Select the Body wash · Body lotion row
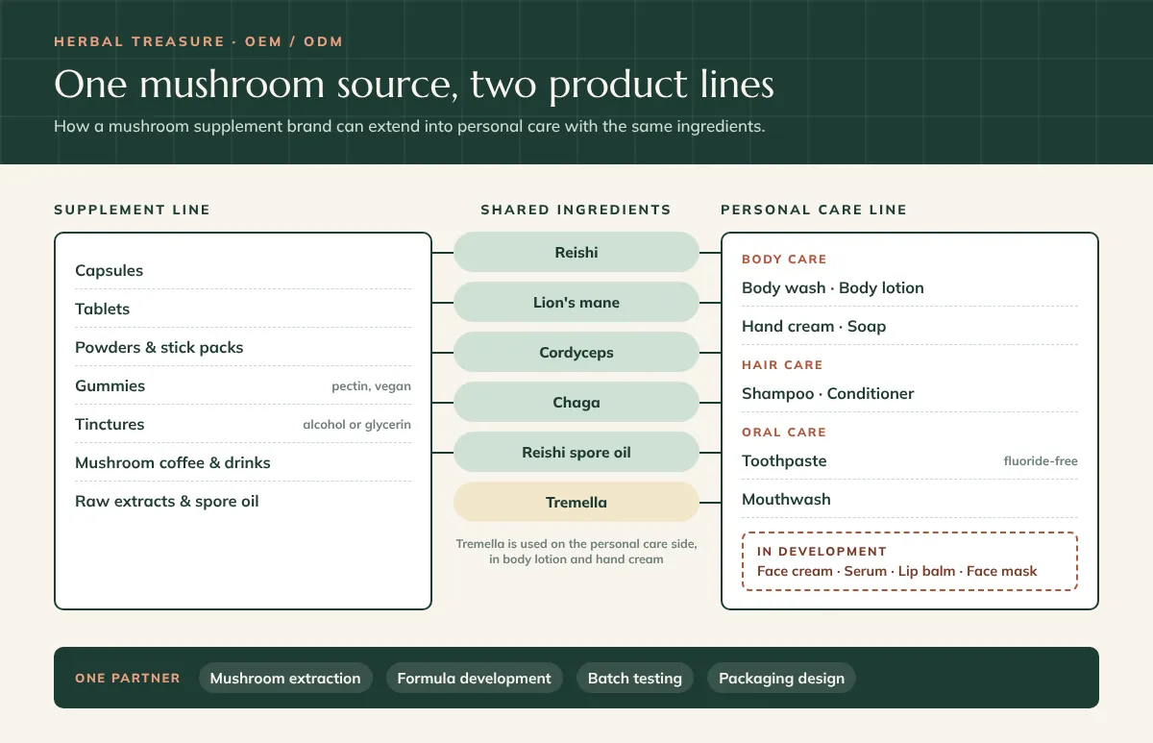This screenshot has width=1153, height=743. [x=910, y=288]
